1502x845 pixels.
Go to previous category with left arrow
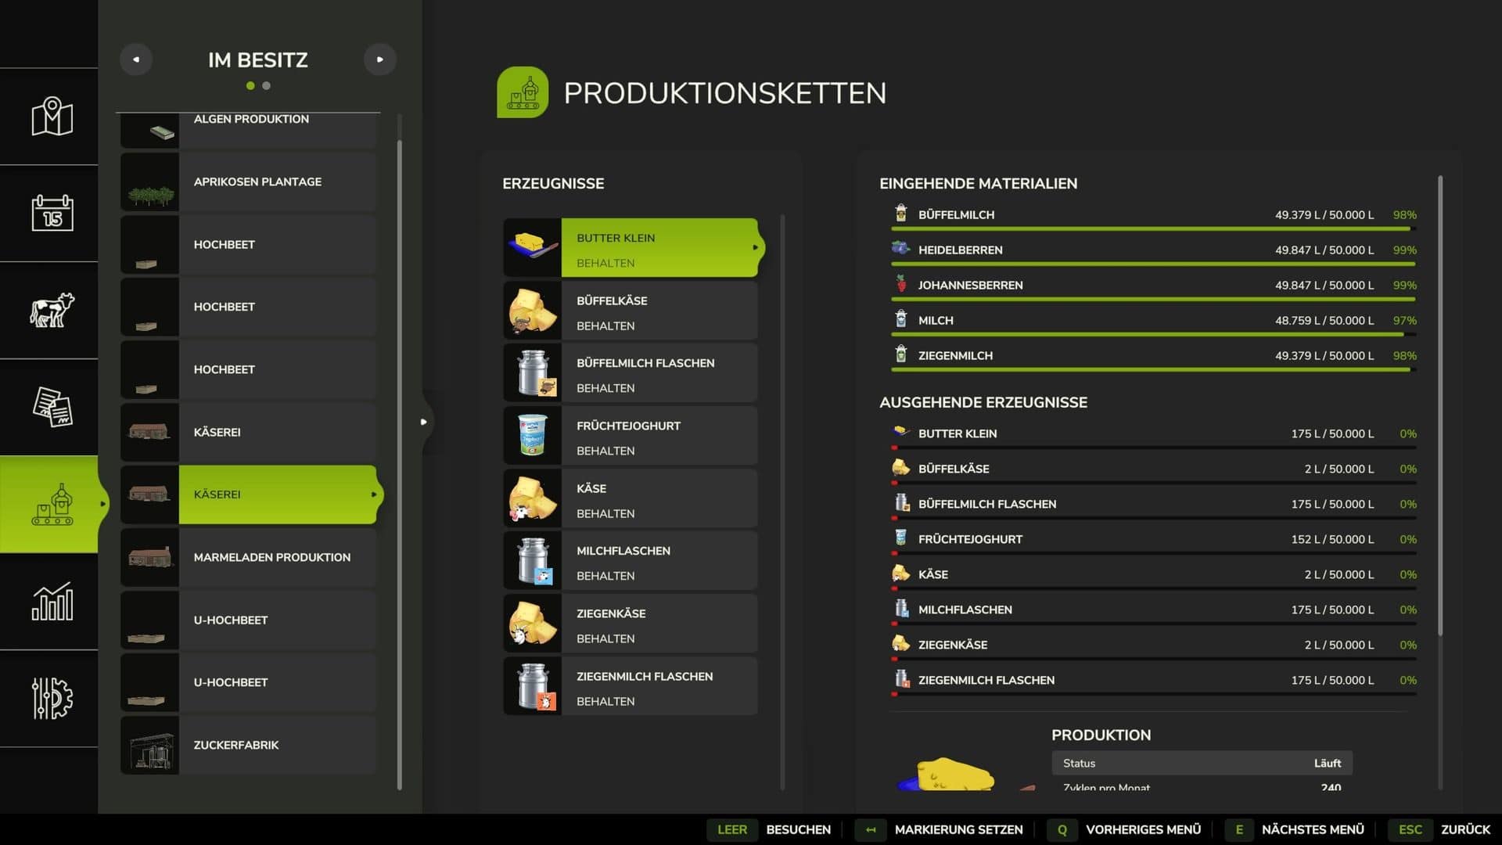[x=136, y=59]
